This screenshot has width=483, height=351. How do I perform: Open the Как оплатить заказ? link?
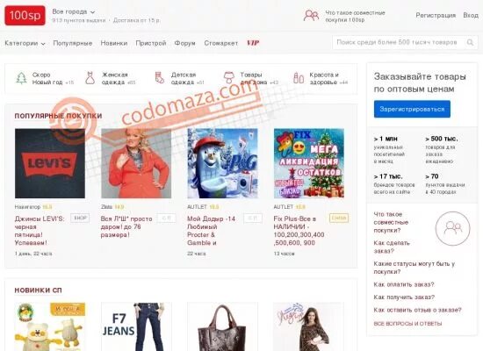tap(404, 284)
